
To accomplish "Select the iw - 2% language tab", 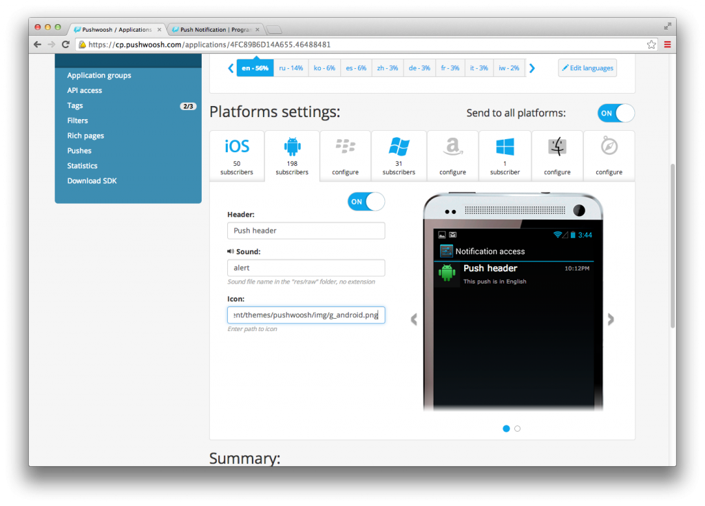I will click(509, 68).
